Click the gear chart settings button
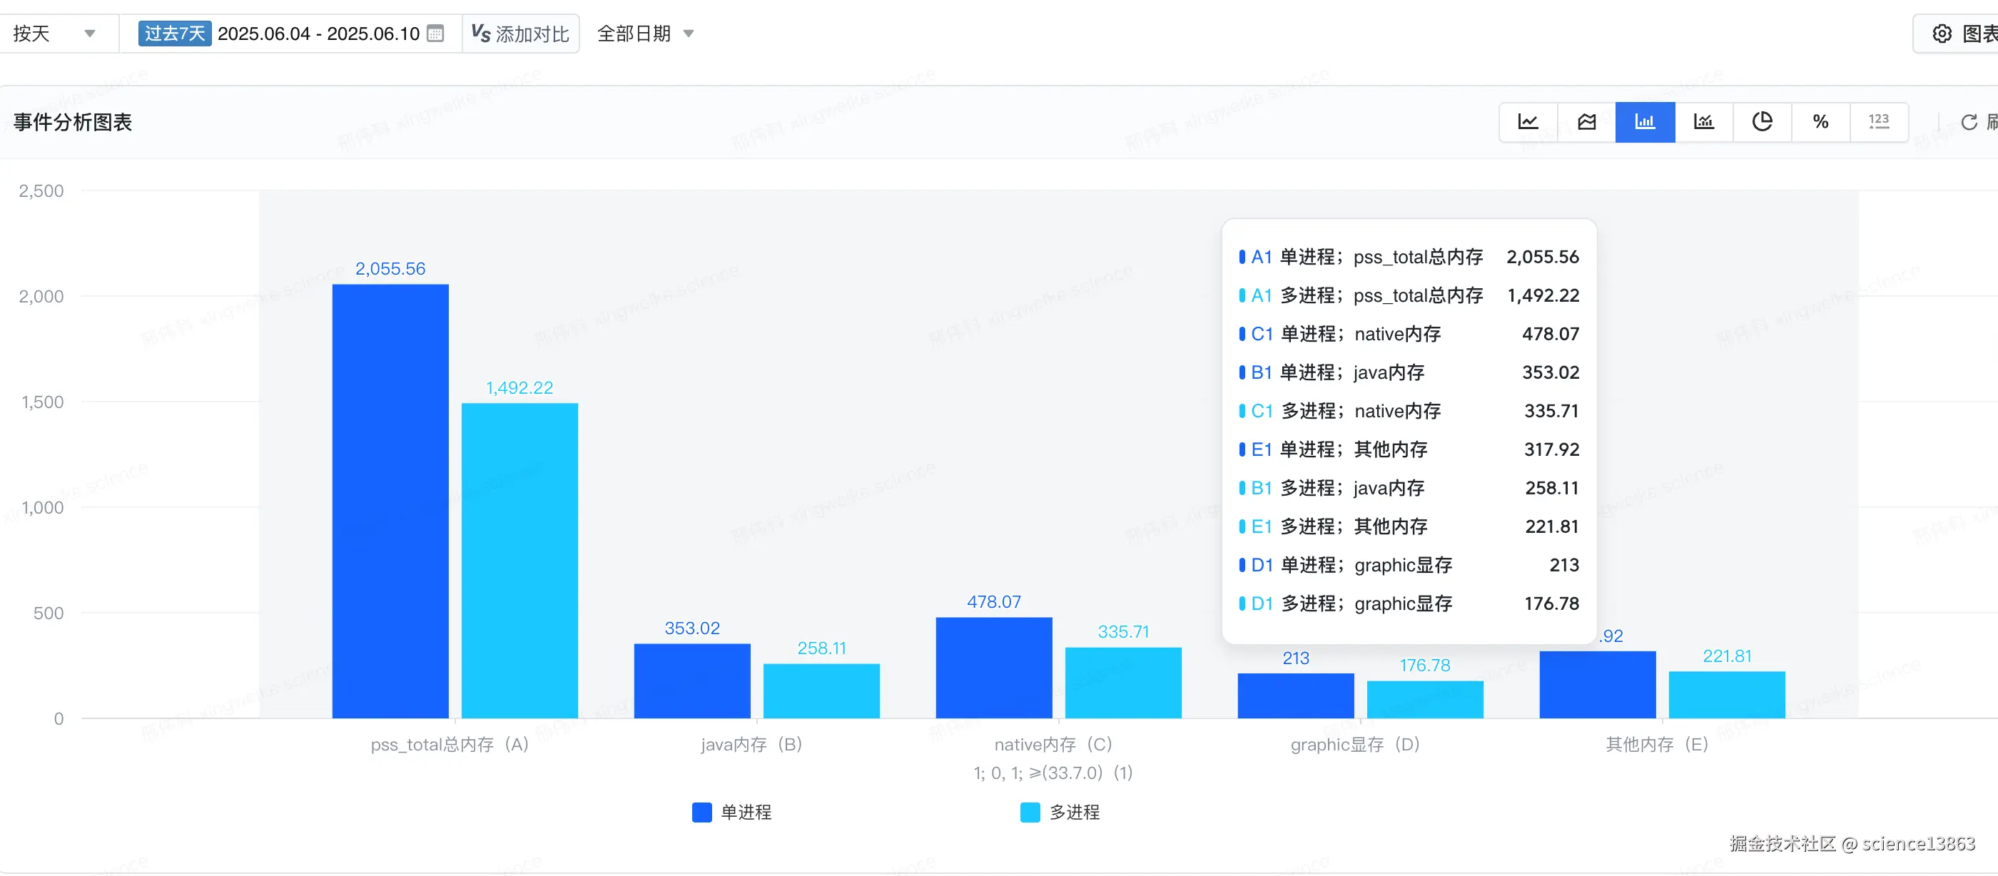This screenshot has height=876, width=1998. click(1942, 34)
